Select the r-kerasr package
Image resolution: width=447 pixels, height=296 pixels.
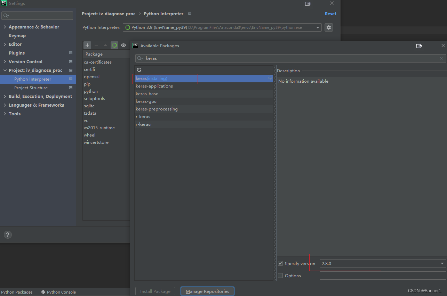coord(204,124)
